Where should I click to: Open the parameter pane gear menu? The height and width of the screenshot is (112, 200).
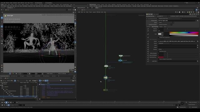point(190,14)
